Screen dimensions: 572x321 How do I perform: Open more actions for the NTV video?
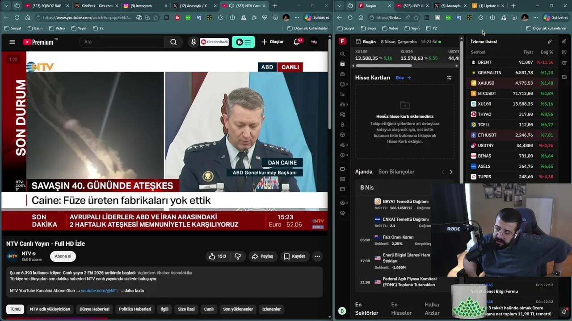click(317, 256)
